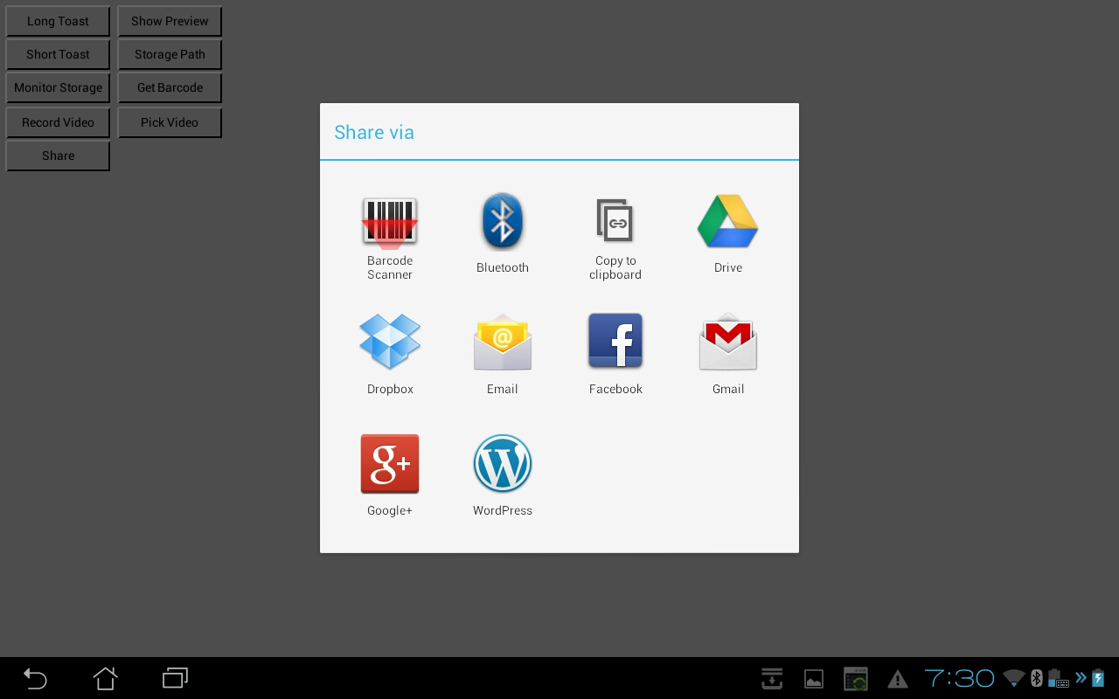The height and width of the screenshot is (699, 1119).
Task: Choose Bluetooth in Share via dialog
Action: tap(503, 233)
